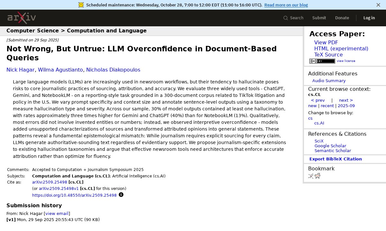Open the Submit menu item
This screenshot has width=386, height=231.
pos(319,18)
